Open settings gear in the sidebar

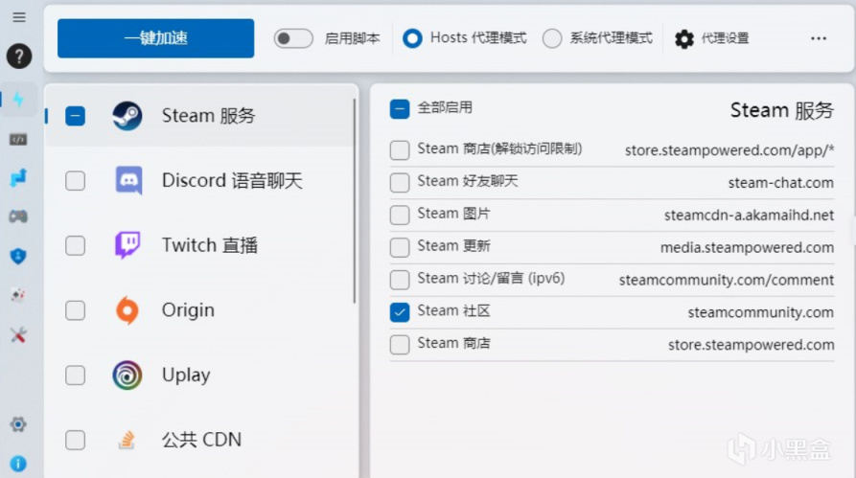click(18, 424)
